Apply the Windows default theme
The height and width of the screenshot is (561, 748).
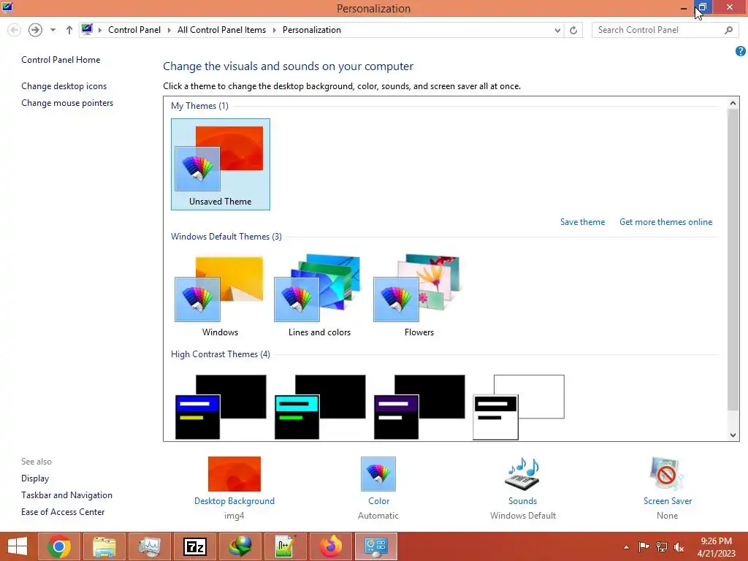click(x=220, y=296)
